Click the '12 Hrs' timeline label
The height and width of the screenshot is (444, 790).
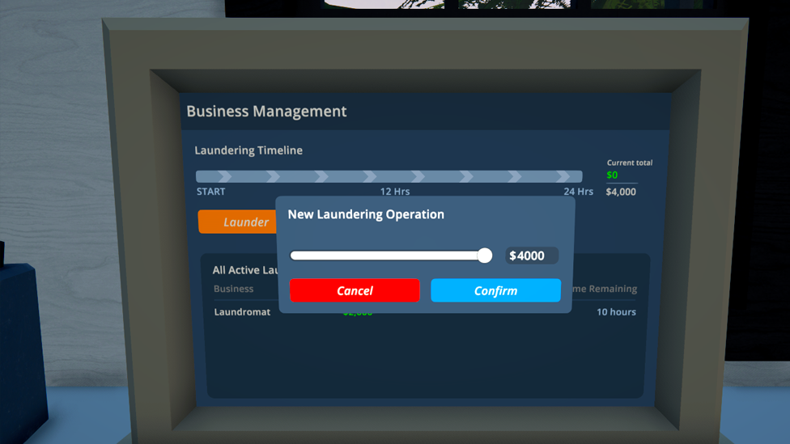pos(395,192)
